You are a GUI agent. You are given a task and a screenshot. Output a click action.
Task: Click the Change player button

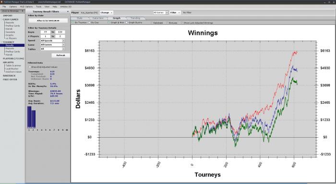107,12
